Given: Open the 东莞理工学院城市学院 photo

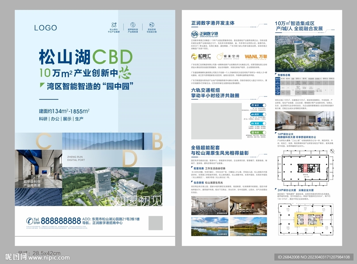Looking at the screenshot, I should click(248, 226).
